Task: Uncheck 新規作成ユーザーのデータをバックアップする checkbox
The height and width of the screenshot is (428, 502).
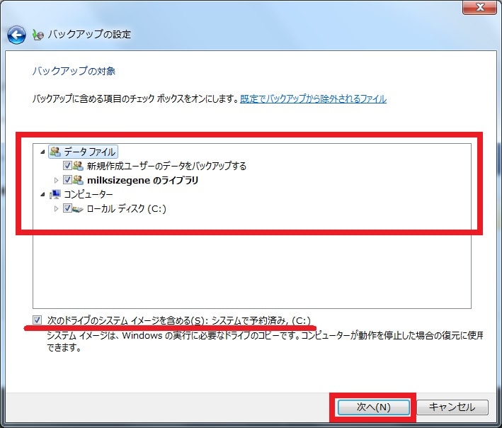Action: [x=67, y=166]
